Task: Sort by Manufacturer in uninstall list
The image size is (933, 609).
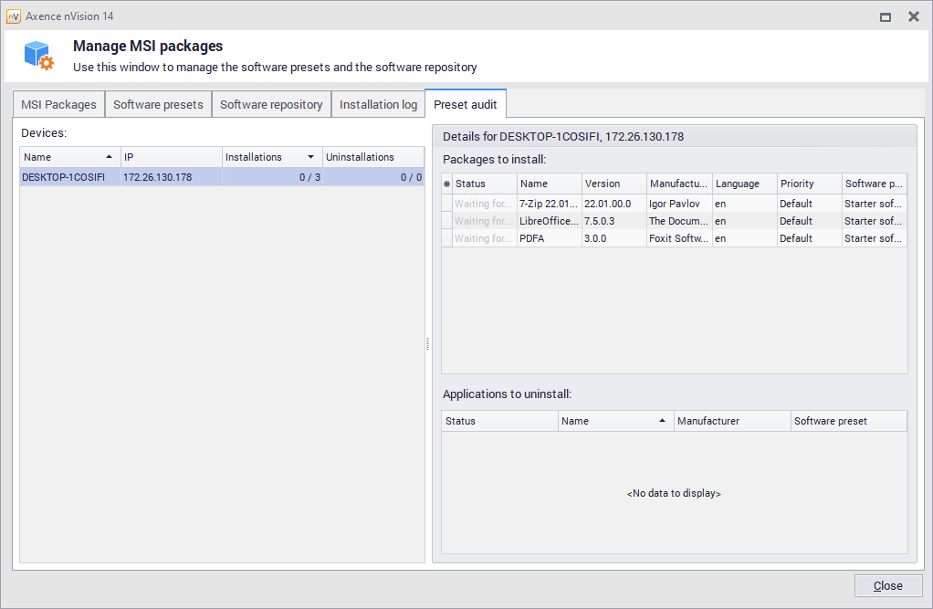Action: pyautogui.click(x=731, y=421)
